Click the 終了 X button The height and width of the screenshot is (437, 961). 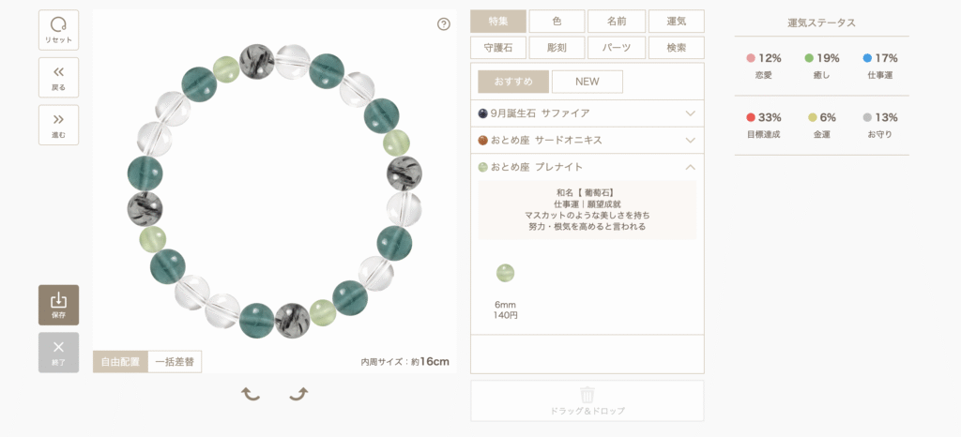[58, 353]
